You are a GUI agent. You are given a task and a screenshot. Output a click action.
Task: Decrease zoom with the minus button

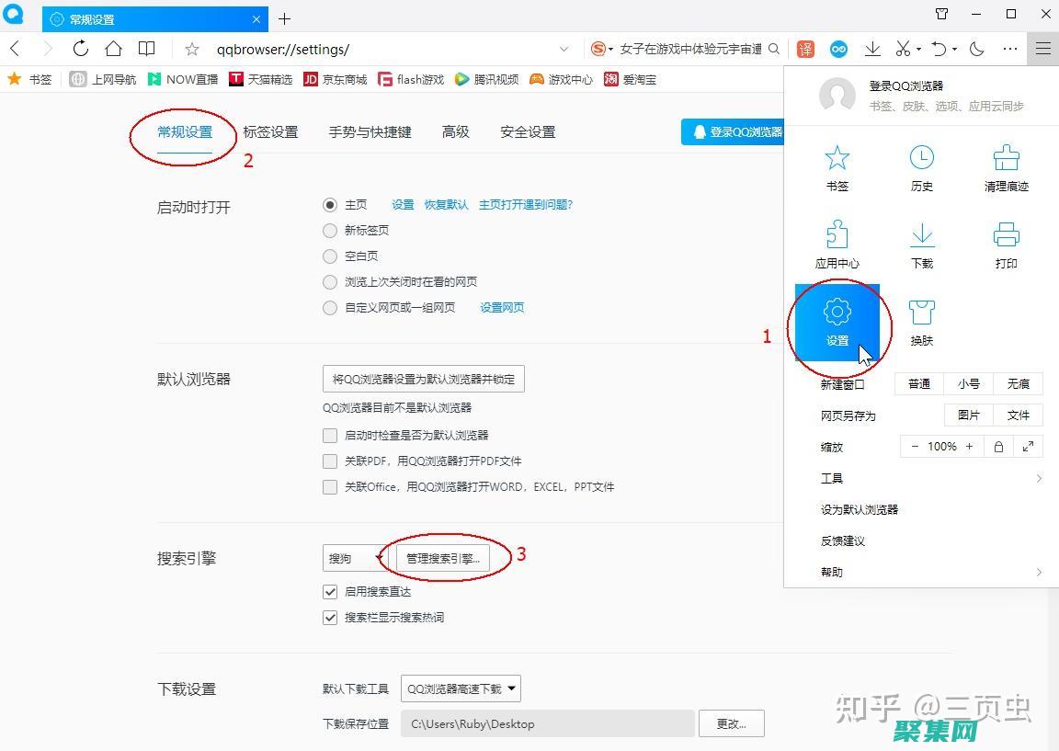[915, 447]
